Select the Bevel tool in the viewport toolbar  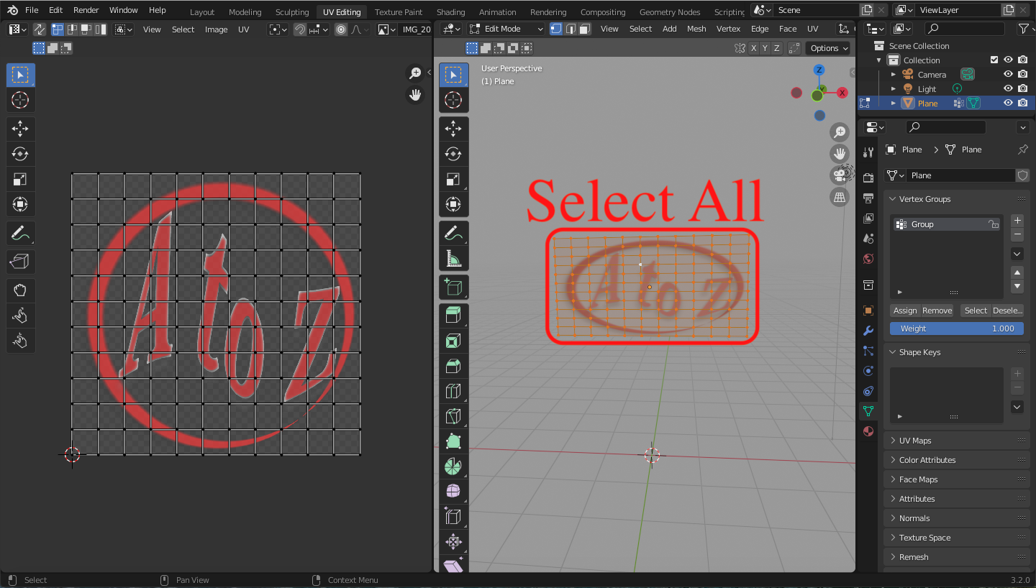453,365
